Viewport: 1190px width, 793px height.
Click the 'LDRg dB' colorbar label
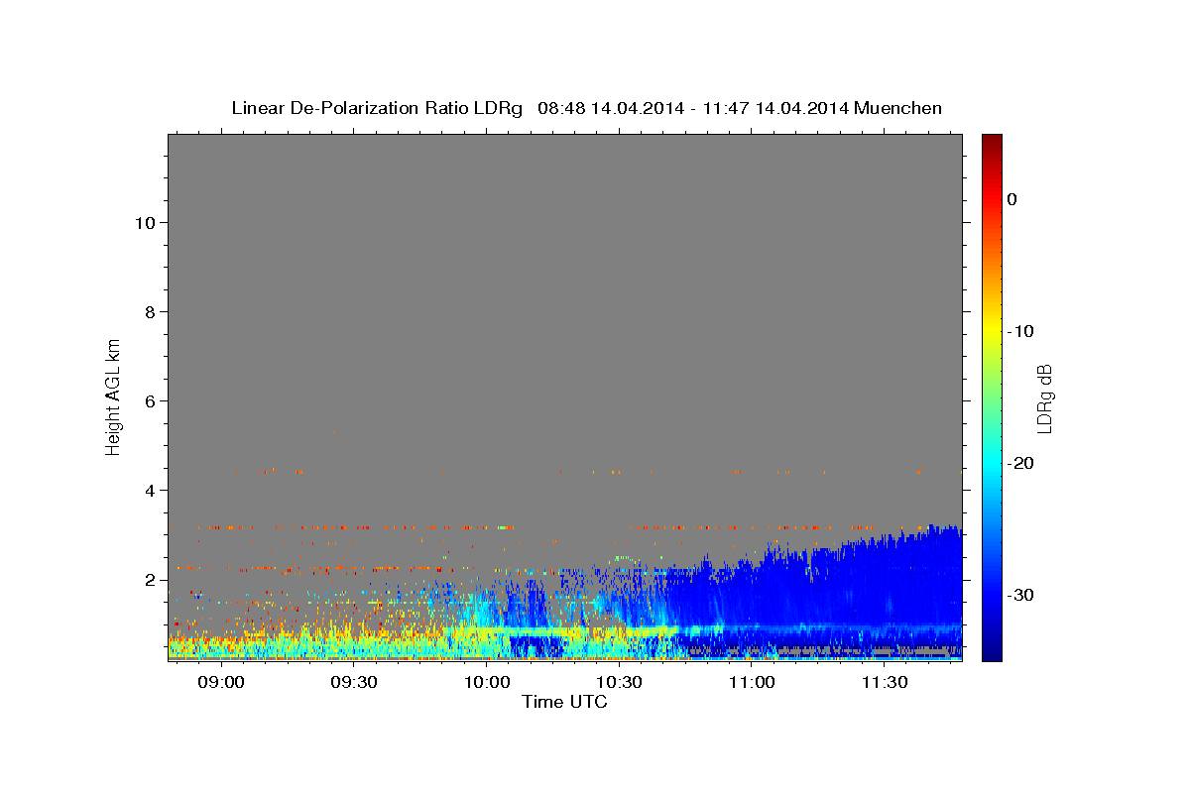pyautogui.click(x=1044, y=398)
